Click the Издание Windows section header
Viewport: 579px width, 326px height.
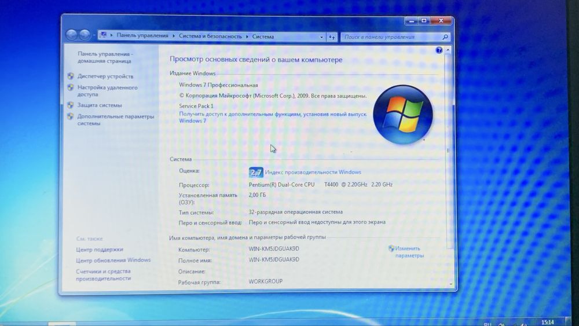[192, 73]
